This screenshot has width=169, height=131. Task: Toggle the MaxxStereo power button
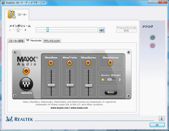point(88,63)
